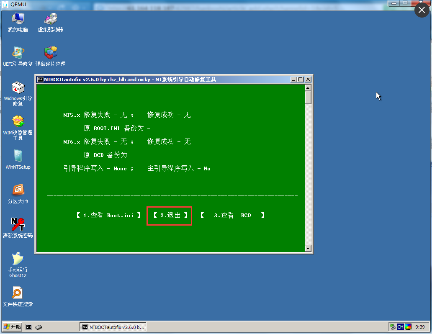432x334 pixels.
Task: Click the CH input language tray indicator
Action: click(400, 327)
